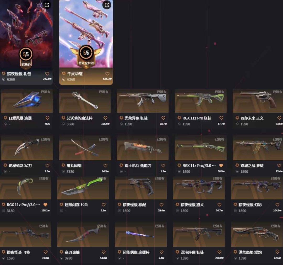Open 双城之战 狂徒 skin title

coord(252,166)
